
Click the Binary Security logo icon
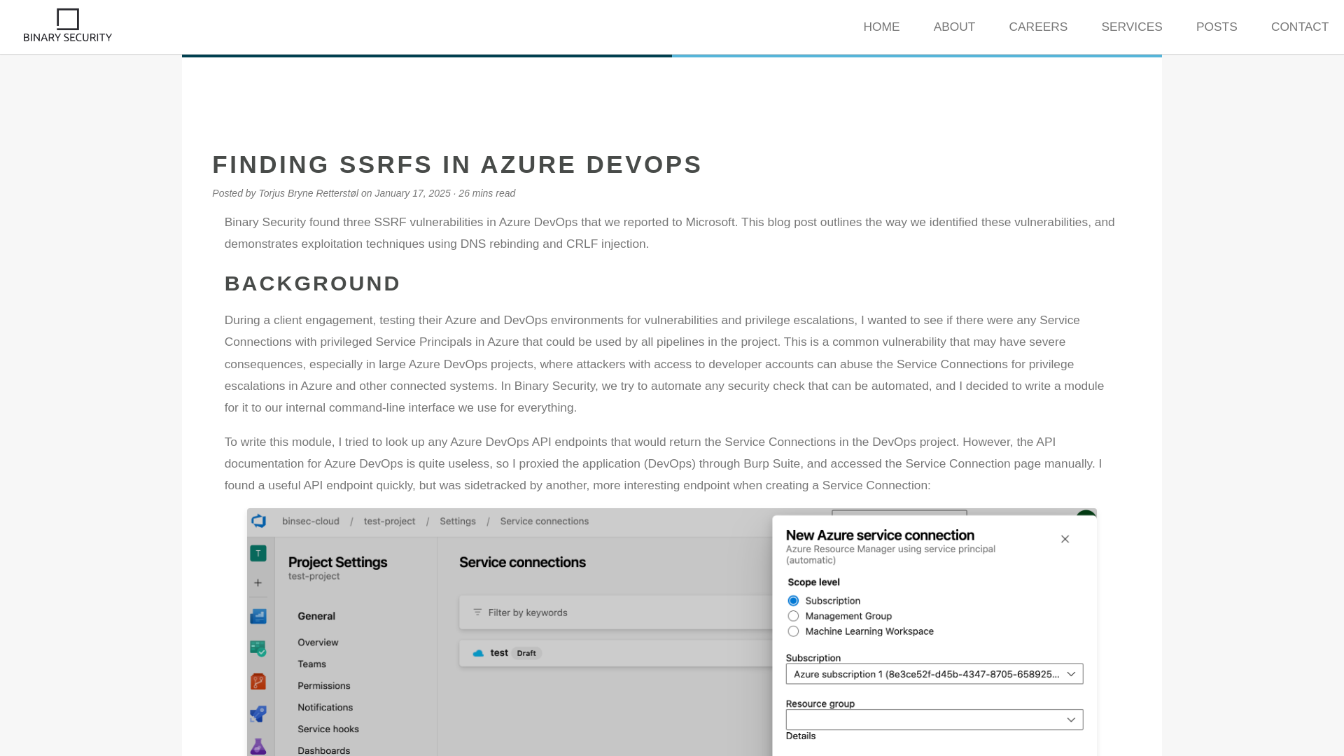pyautogui.click(x=67, y=18)
